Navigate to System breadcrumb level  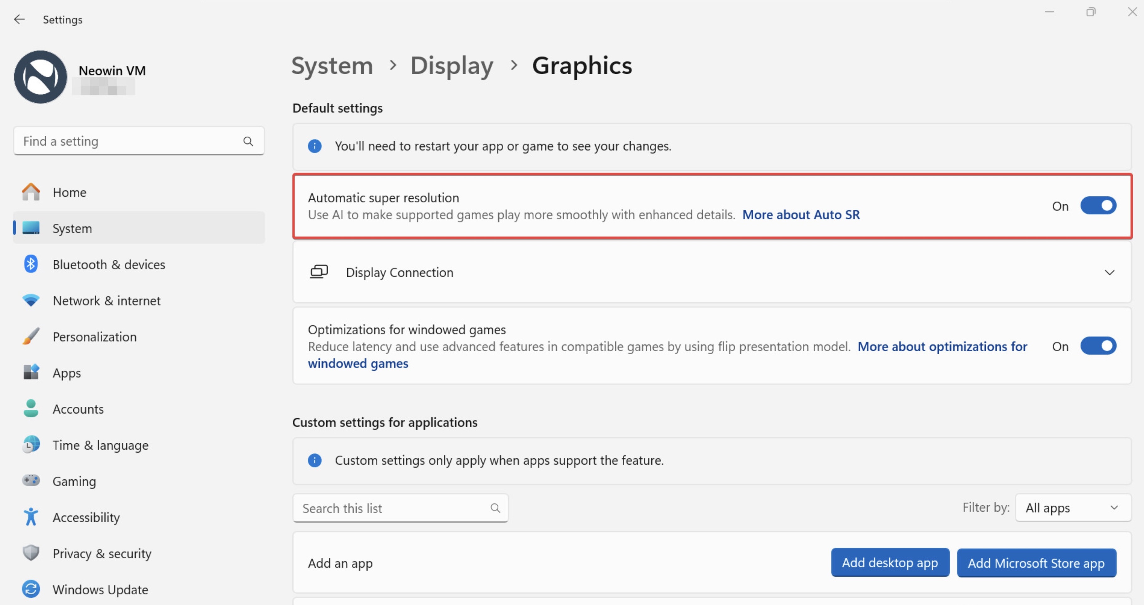pos(332,66)
